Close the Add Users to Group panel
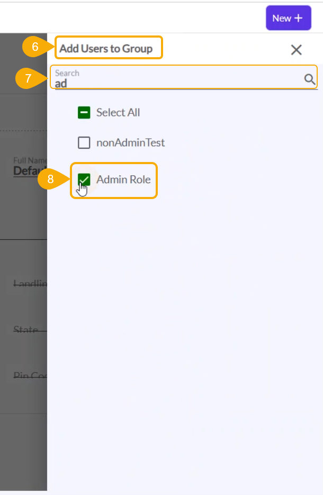The image size is (323, 495). click(296, 50)
